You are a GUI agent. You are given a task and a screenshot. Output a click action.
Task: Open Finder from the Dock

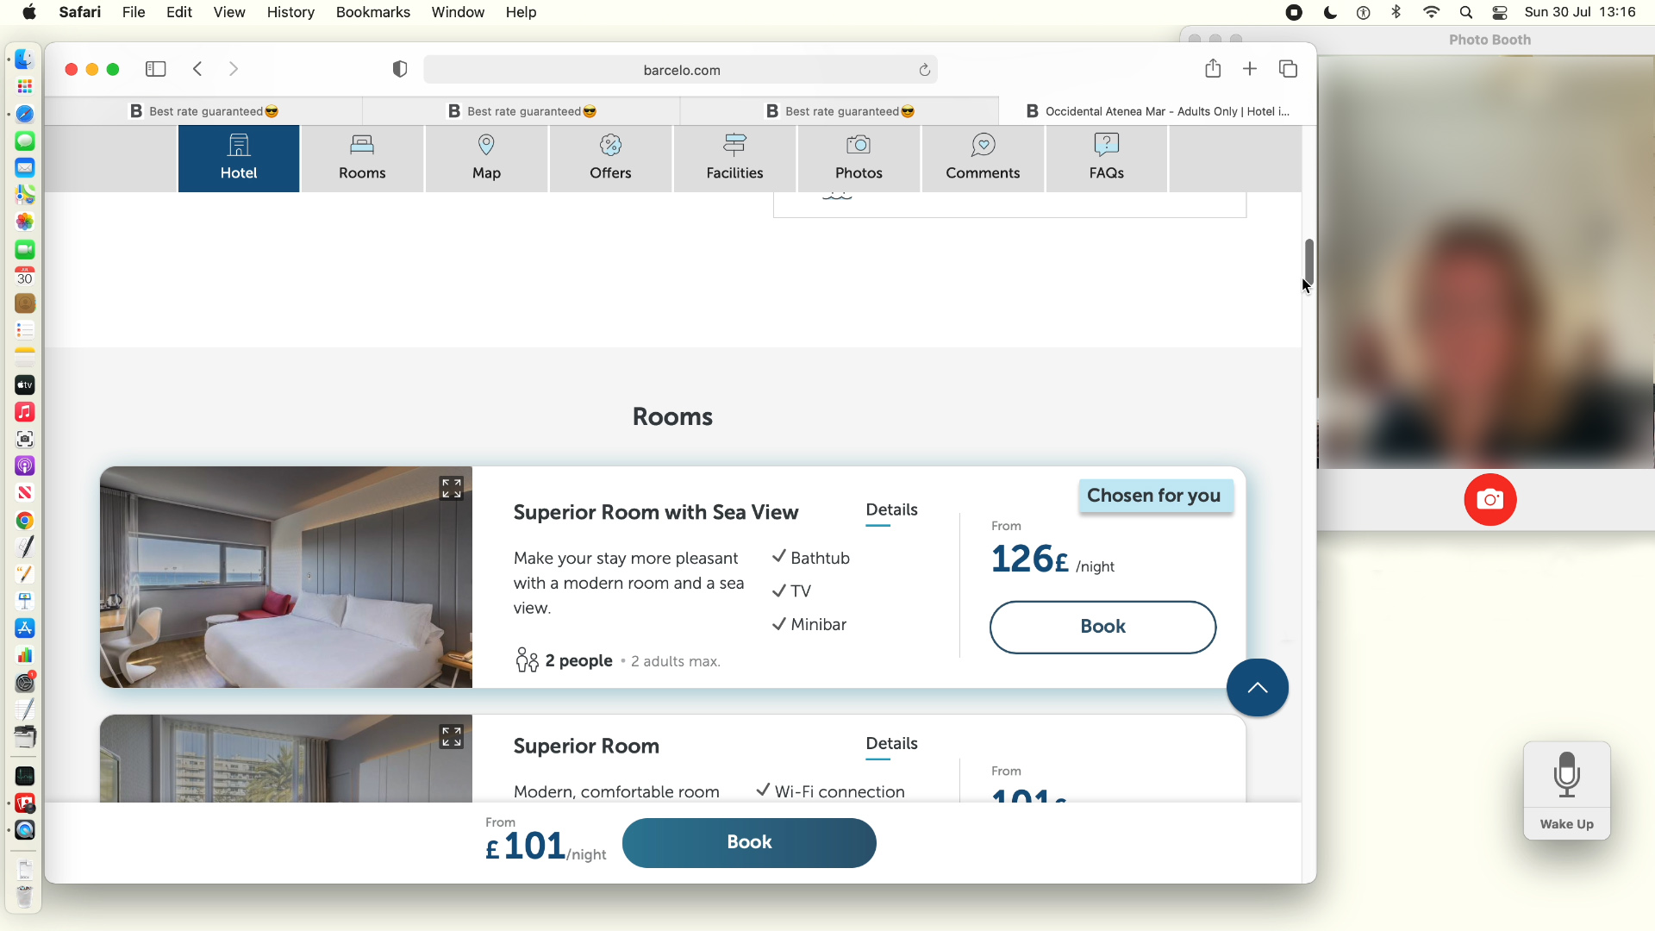click(x=25, y=59)
